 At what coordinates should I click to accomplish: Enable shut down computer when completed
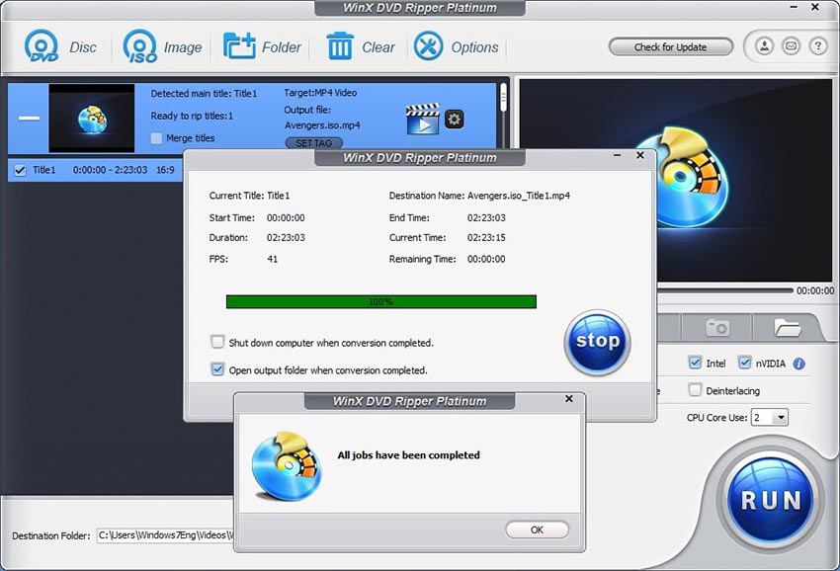[217, 343]
